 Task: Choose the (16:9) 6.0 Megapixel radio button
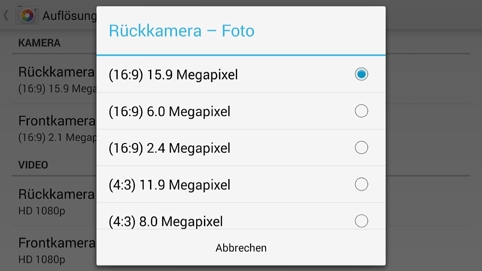(x=361, y=111)
